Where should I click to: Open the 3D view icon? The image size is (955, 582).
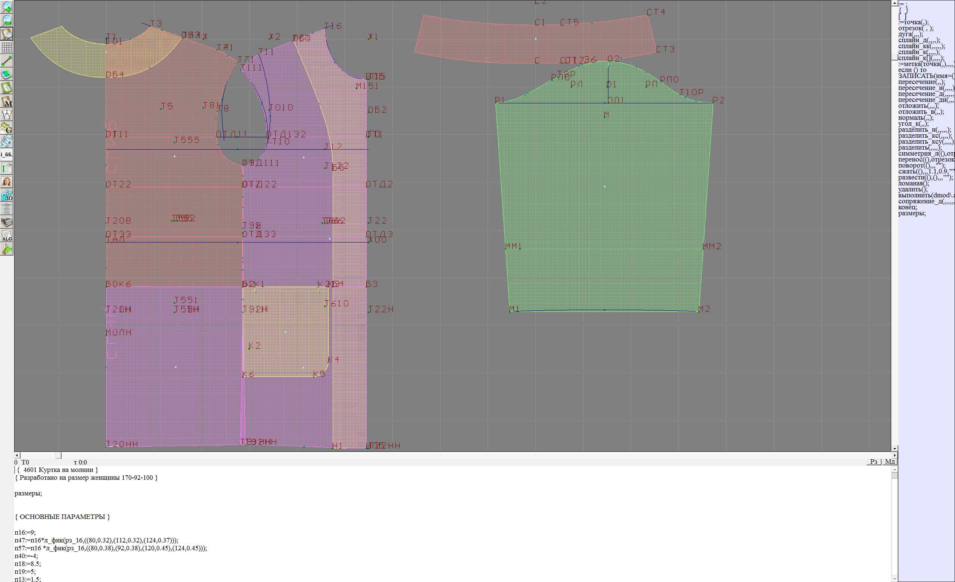pyautogui.click(x=7, y=195)
